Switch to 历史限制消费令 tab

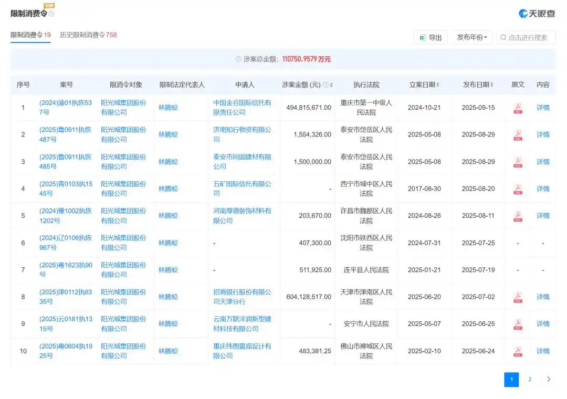[88, 35]
